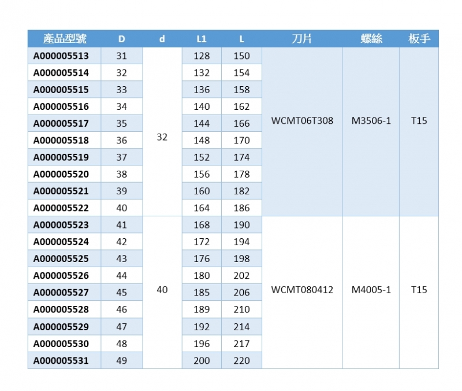462x391 pixels.
Task: Select product number A000005518
Action: click(x=61, y=141)
